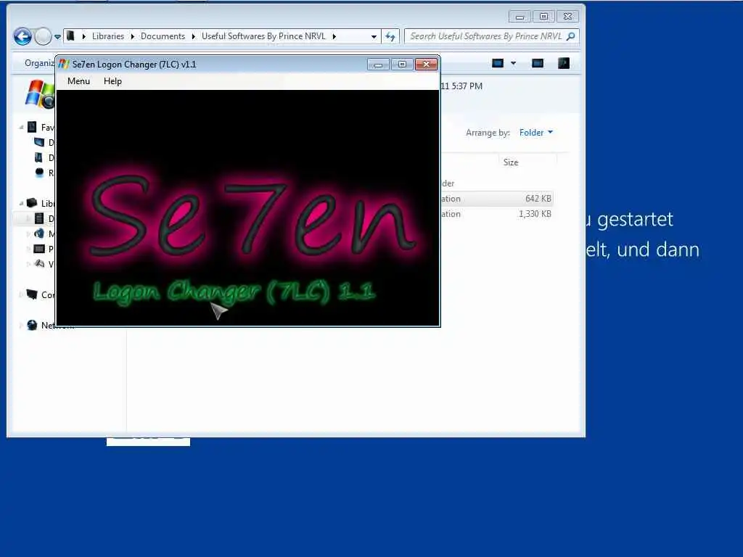This screenshot has height=557, width=743.
Task: Click the change view icon in Explorer toolbar
Action: pos(498,63)
